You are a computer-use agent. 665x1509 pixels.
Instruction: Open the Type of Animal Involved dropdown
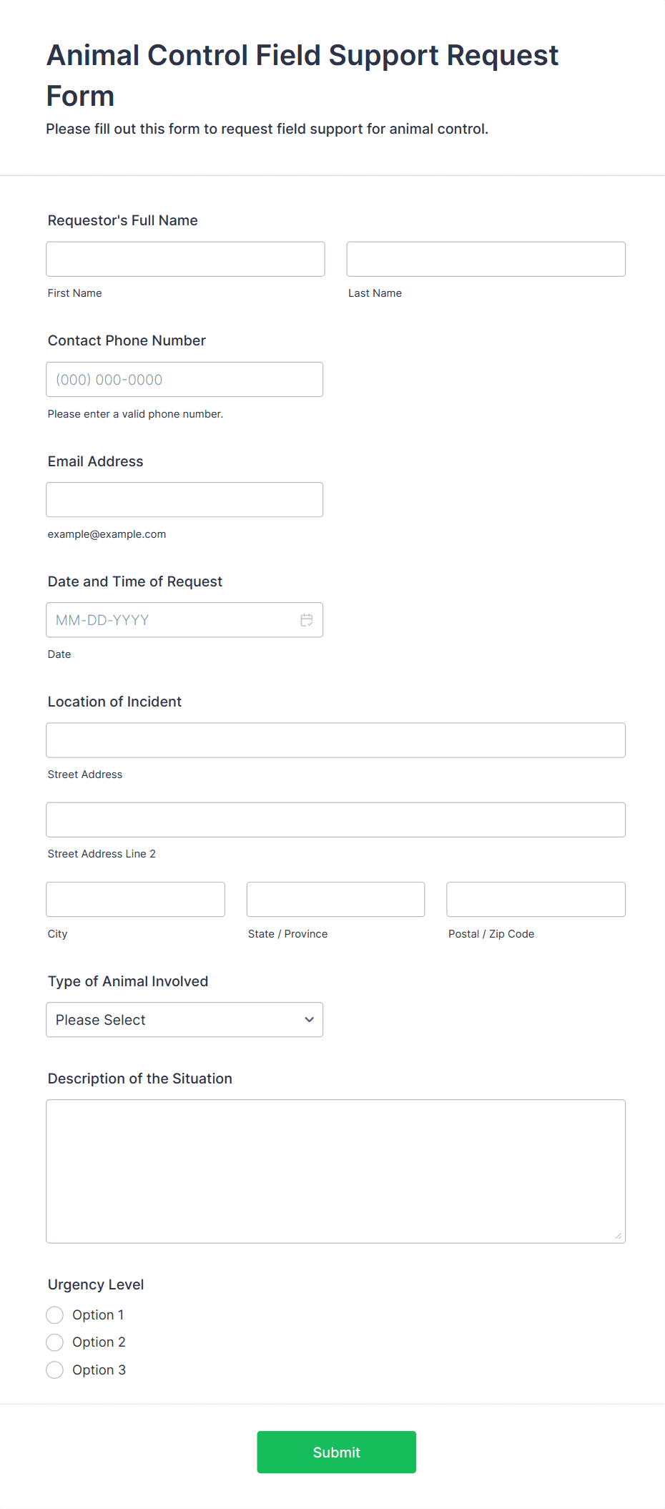click(x=184, y=1020)
